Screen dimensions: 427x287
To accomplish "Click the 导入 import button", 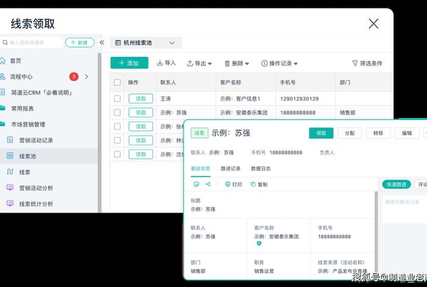I will [x=166, y=64].
